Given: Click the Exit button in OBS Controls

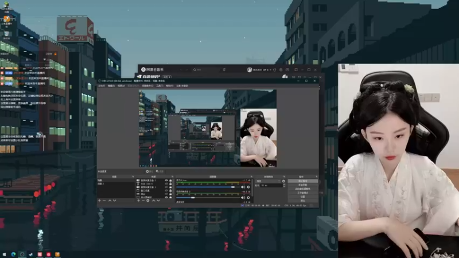Looking at the screenshot, I should [x=303, y=200].
